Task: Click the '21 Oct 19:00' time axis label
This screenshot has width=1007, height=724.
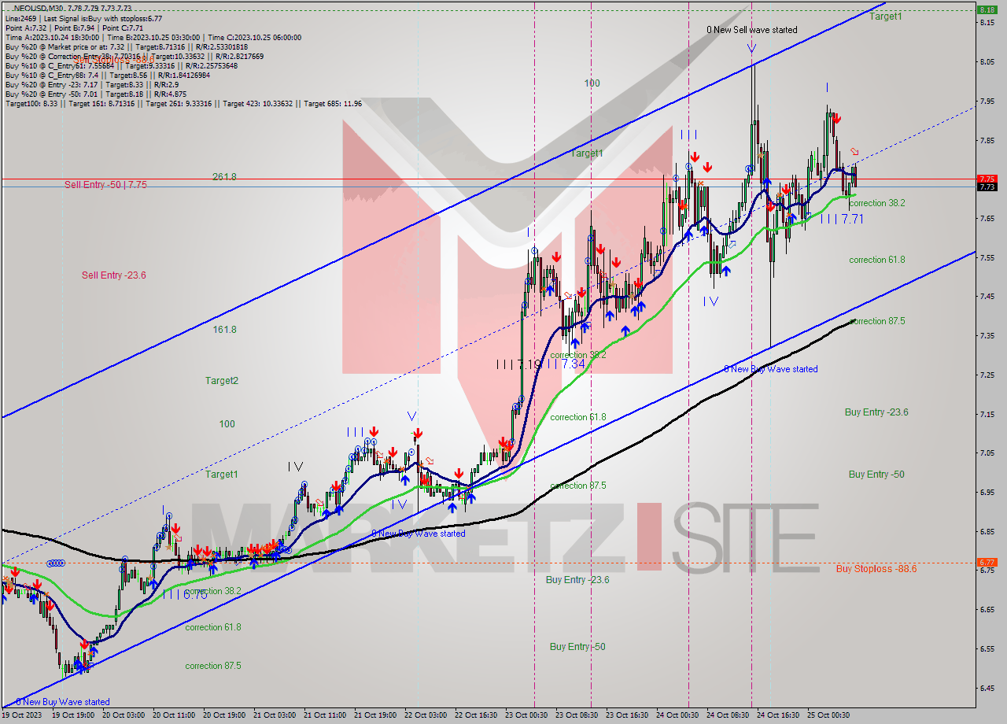Action: coord(376,715)
